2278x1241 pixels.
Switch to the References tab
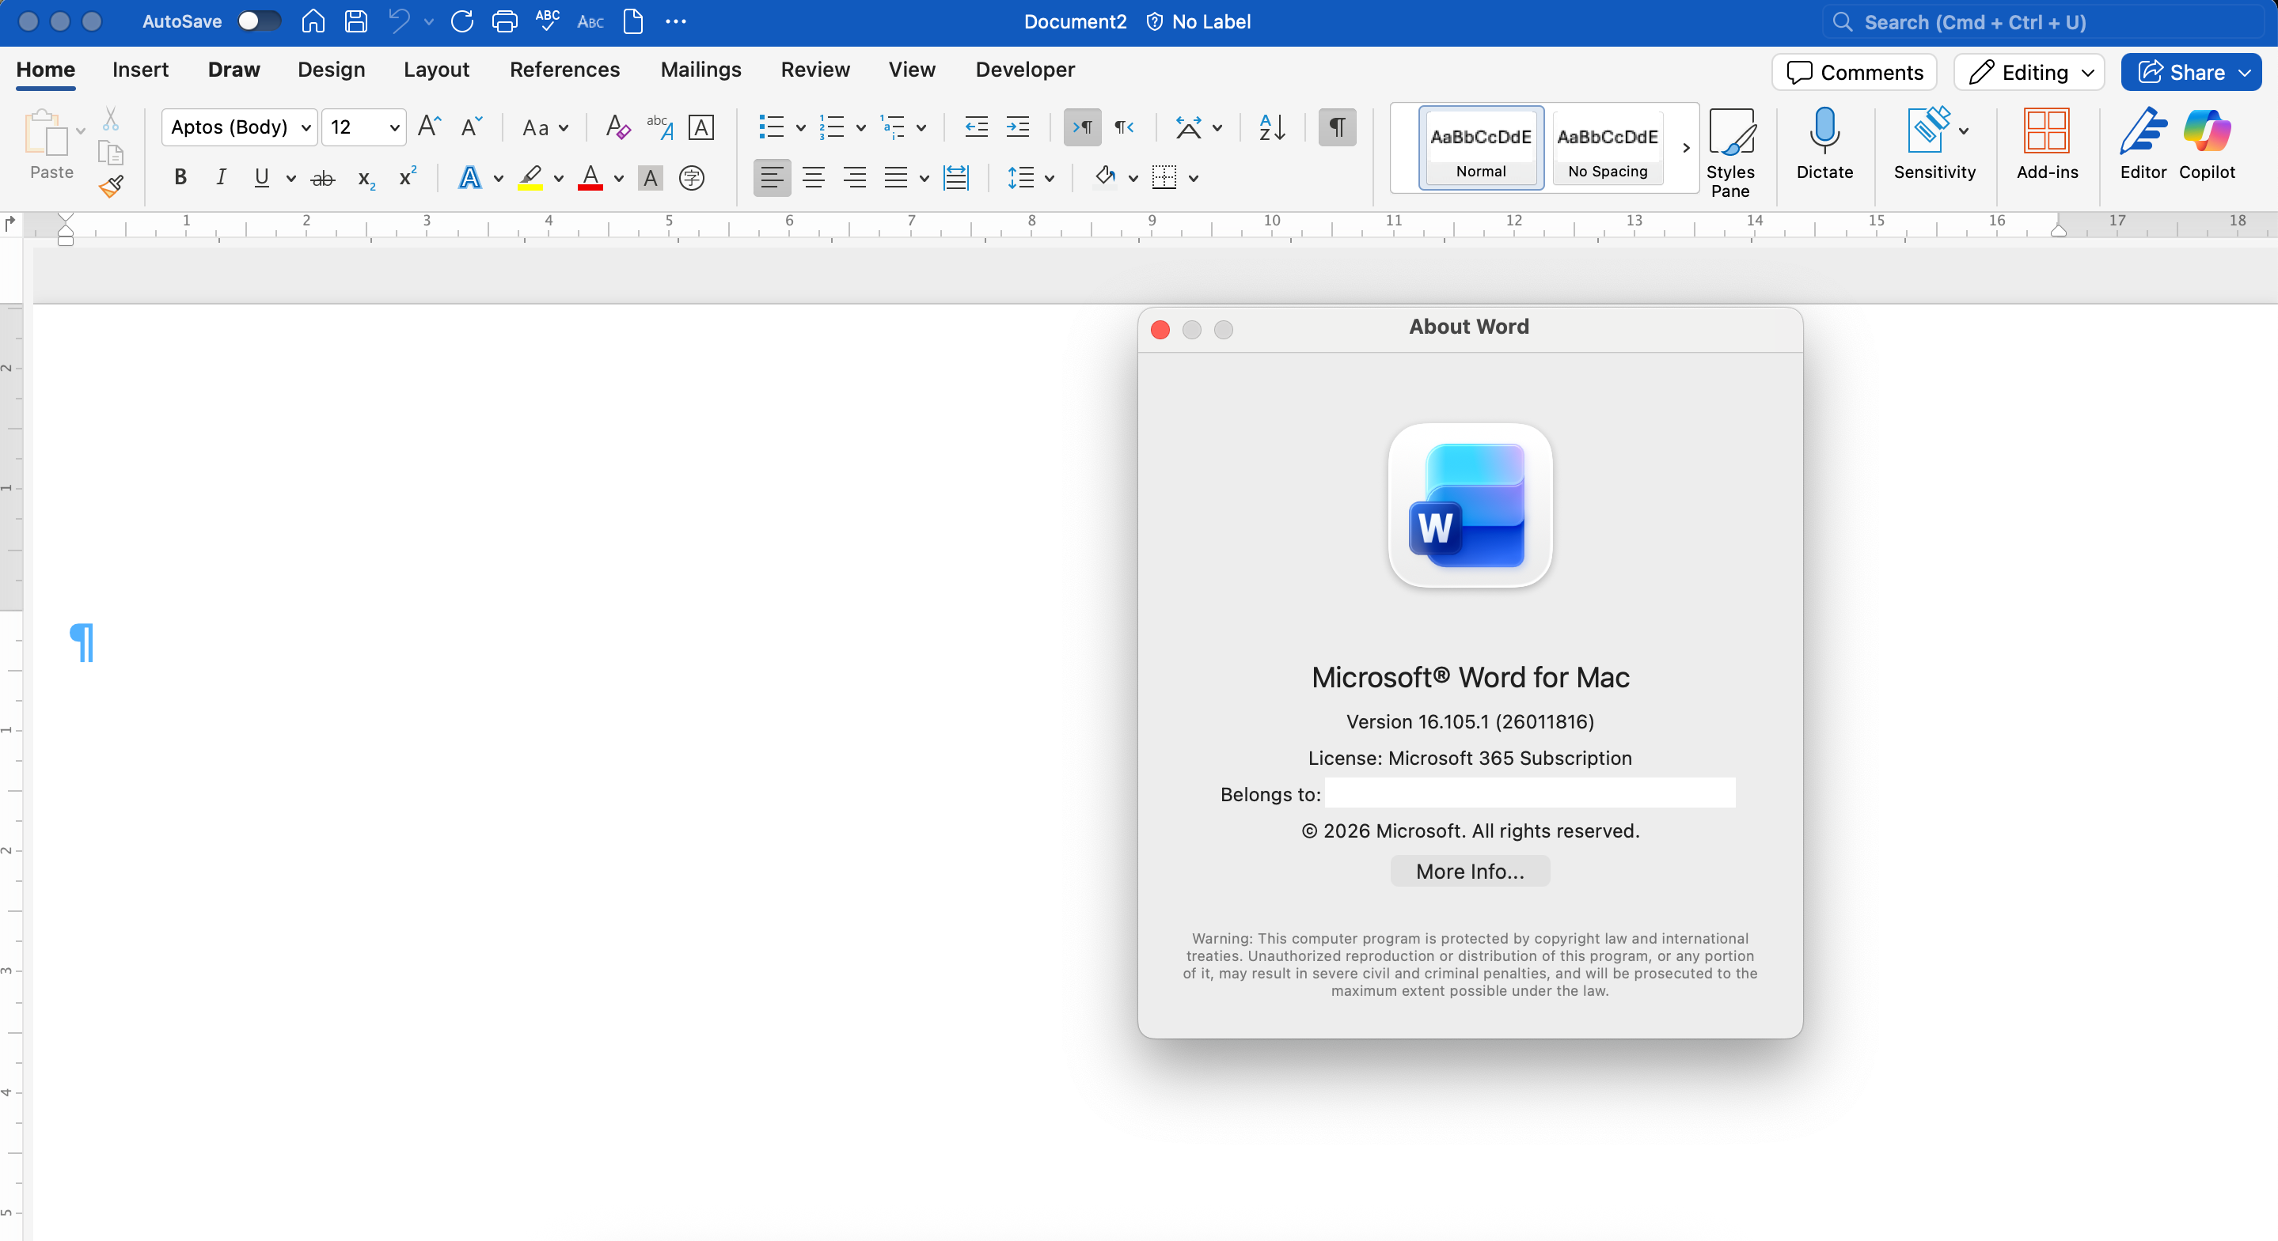(x=565, y=69)
